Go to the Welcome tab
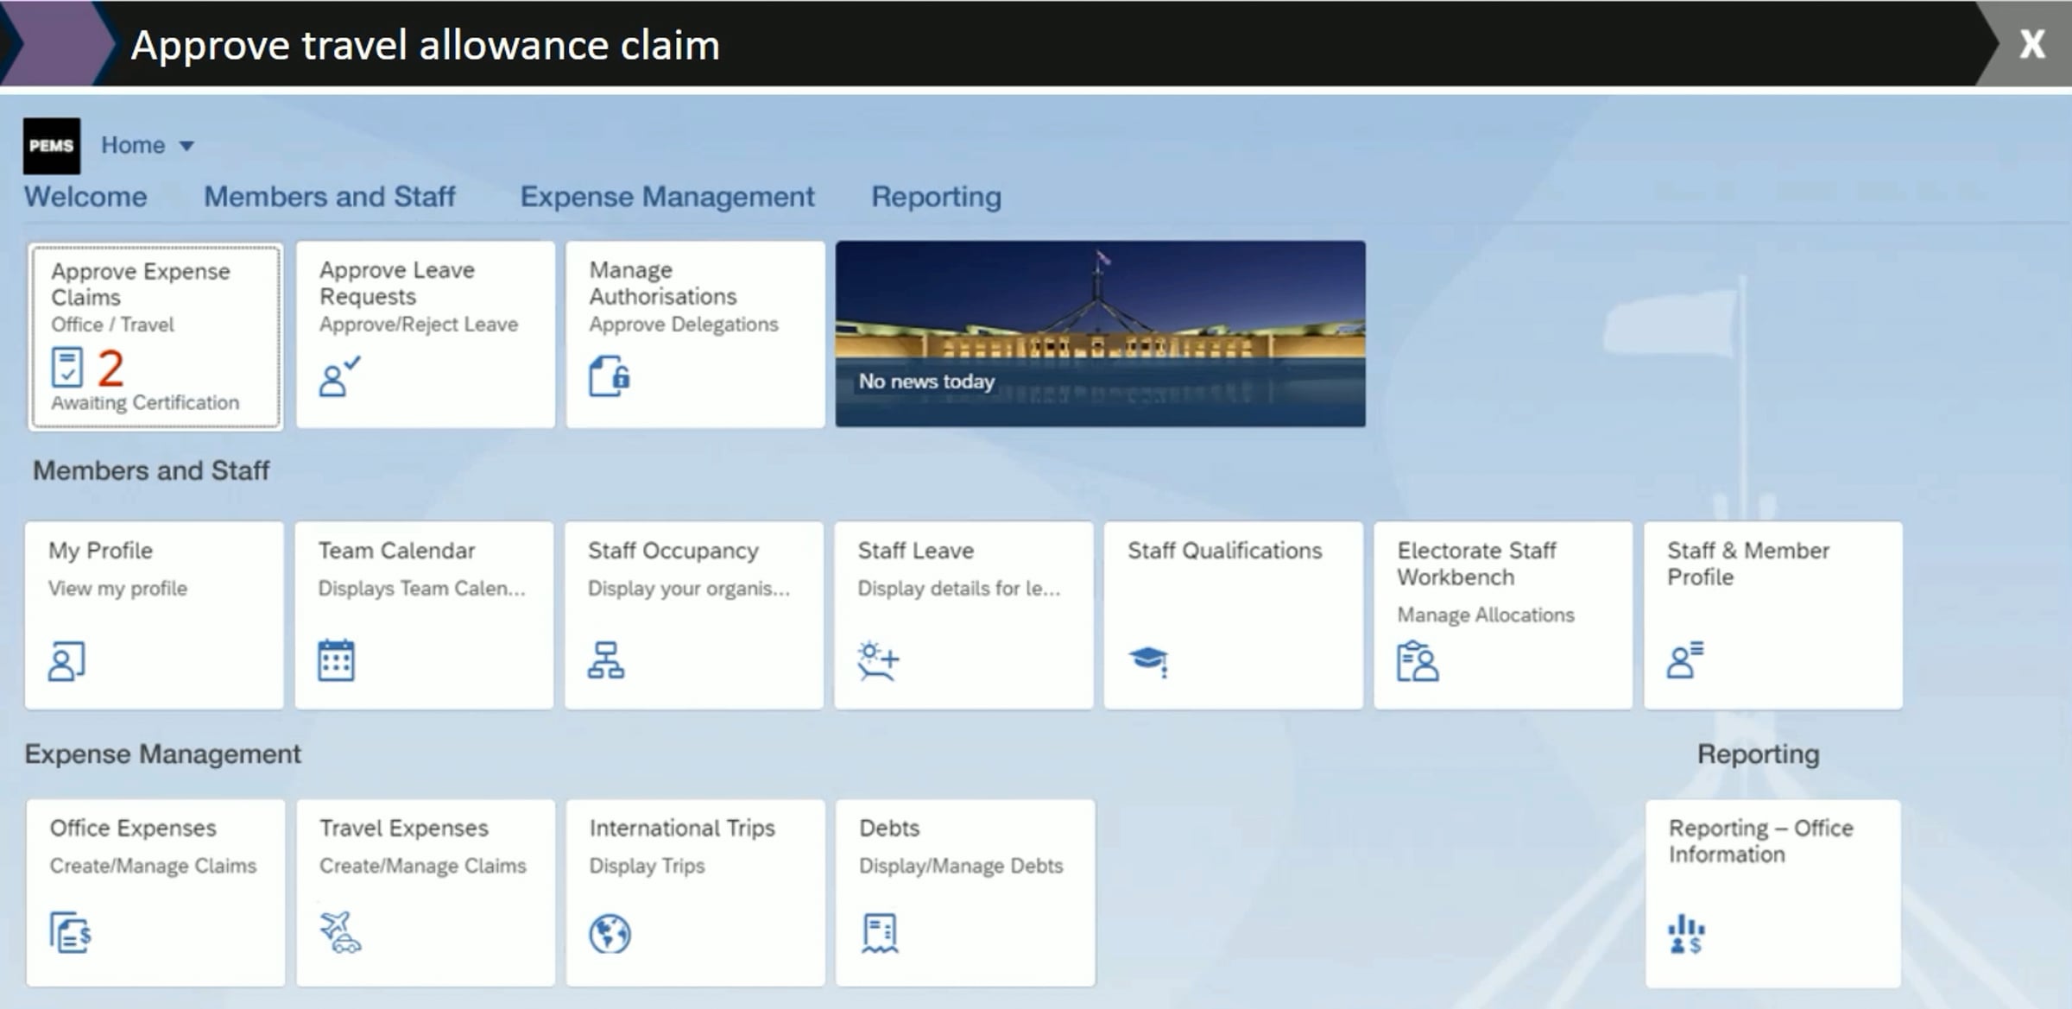 [85, 197]
